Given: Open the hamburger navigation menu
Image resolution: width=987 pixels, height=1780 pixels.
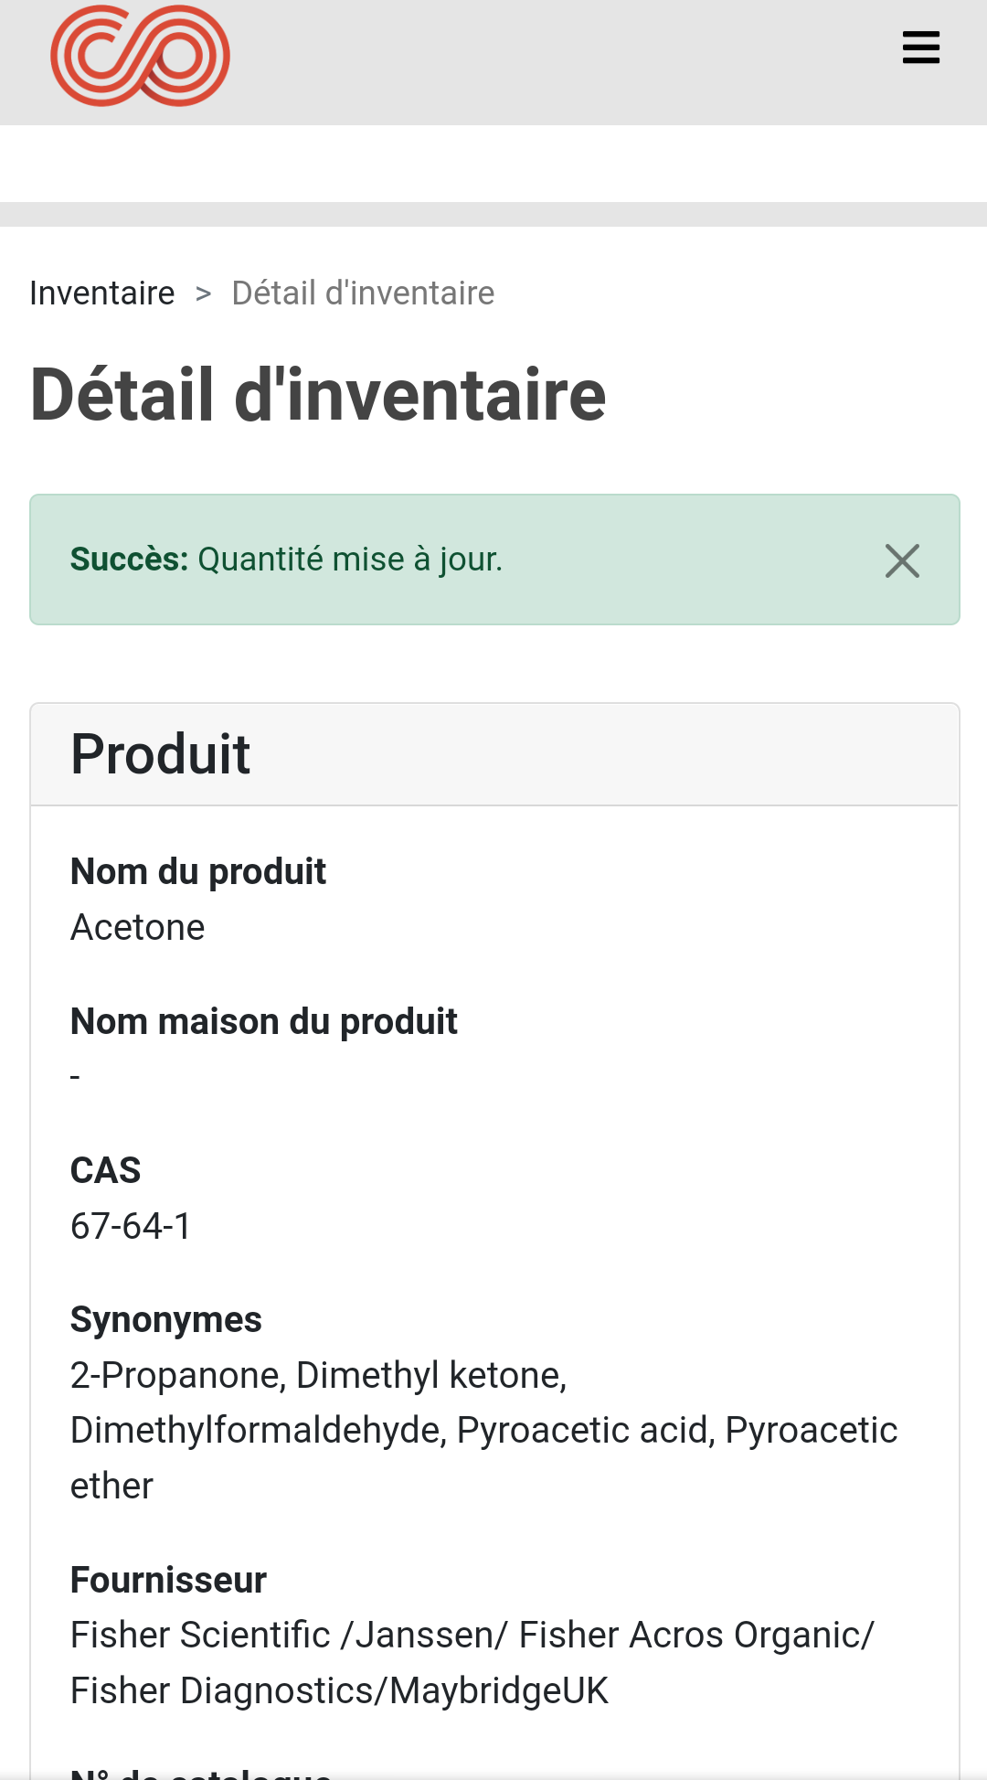Looking at the screenshot, I should coord(920,48).
